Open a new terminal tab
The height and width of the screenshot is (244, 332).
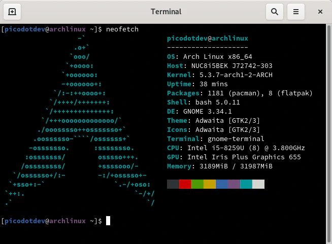point(12,11)
